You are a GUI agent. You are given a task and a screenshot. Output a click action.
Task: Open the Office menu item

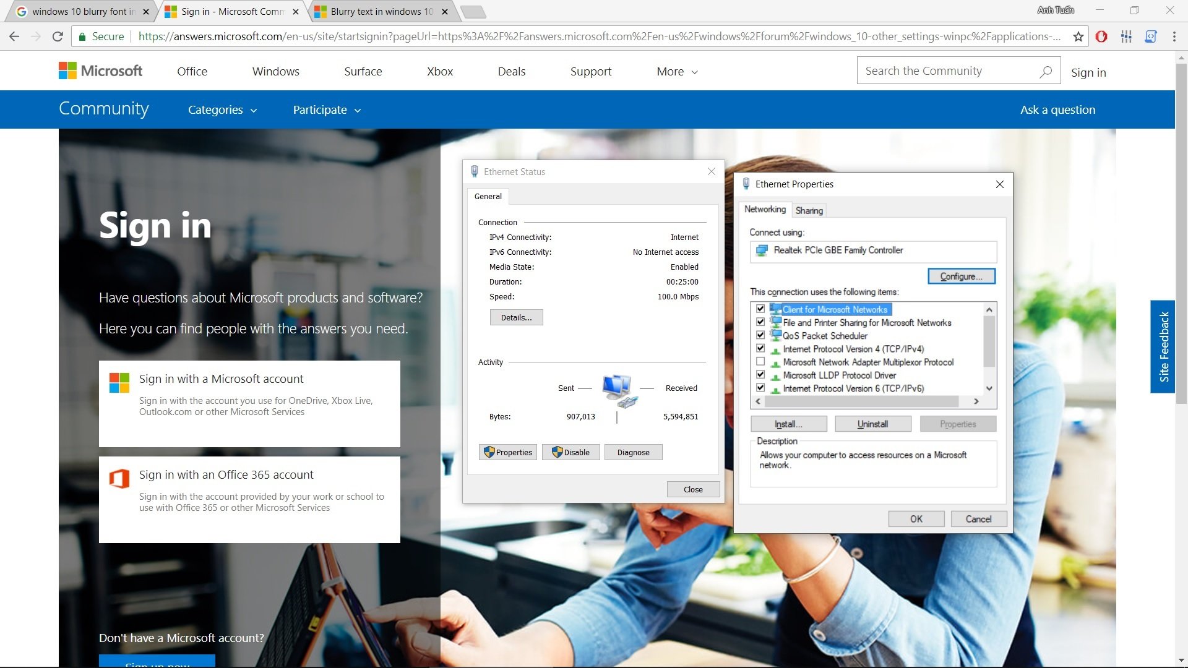coord(192,72)
